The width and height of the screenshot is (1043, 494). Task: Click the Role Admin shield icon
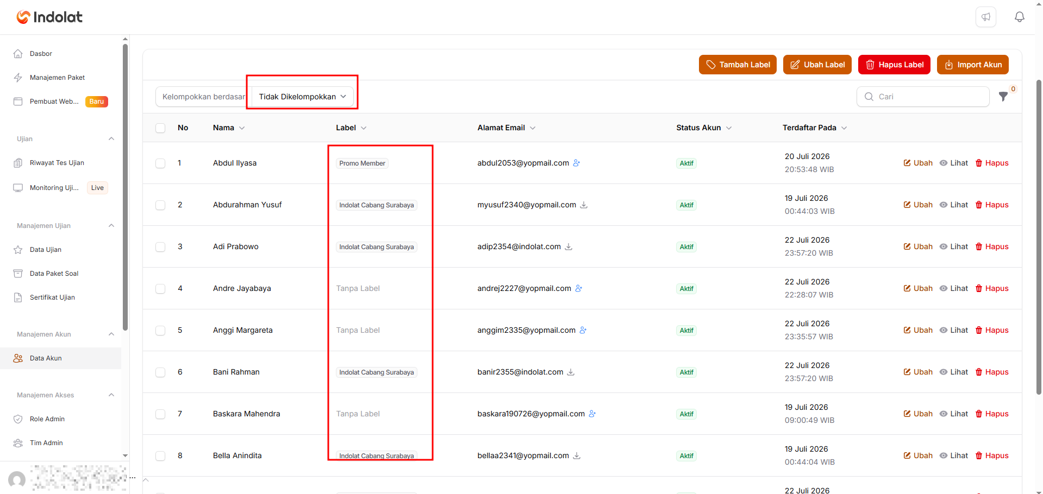pos(18,419)
